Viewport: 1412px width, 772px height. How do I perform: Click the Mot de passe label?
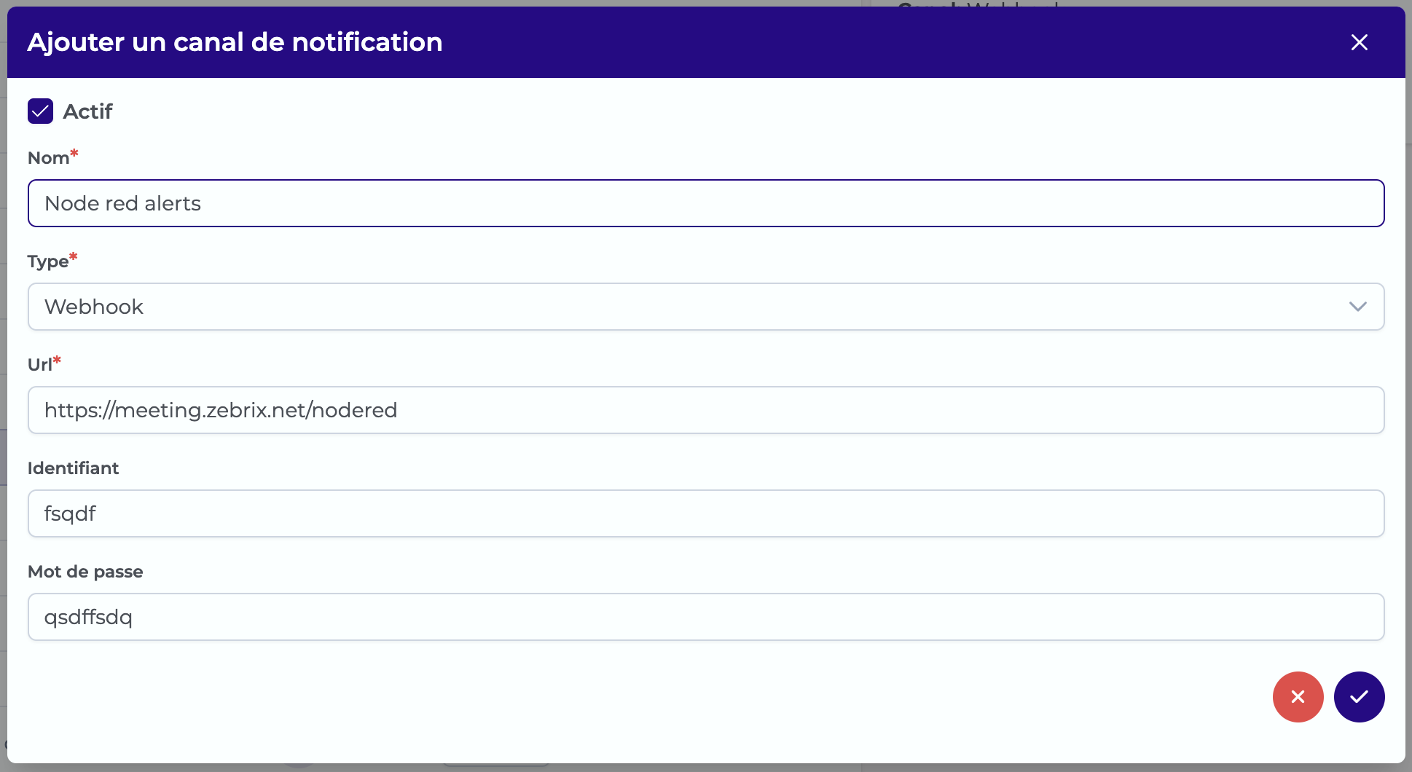(85, 571)
